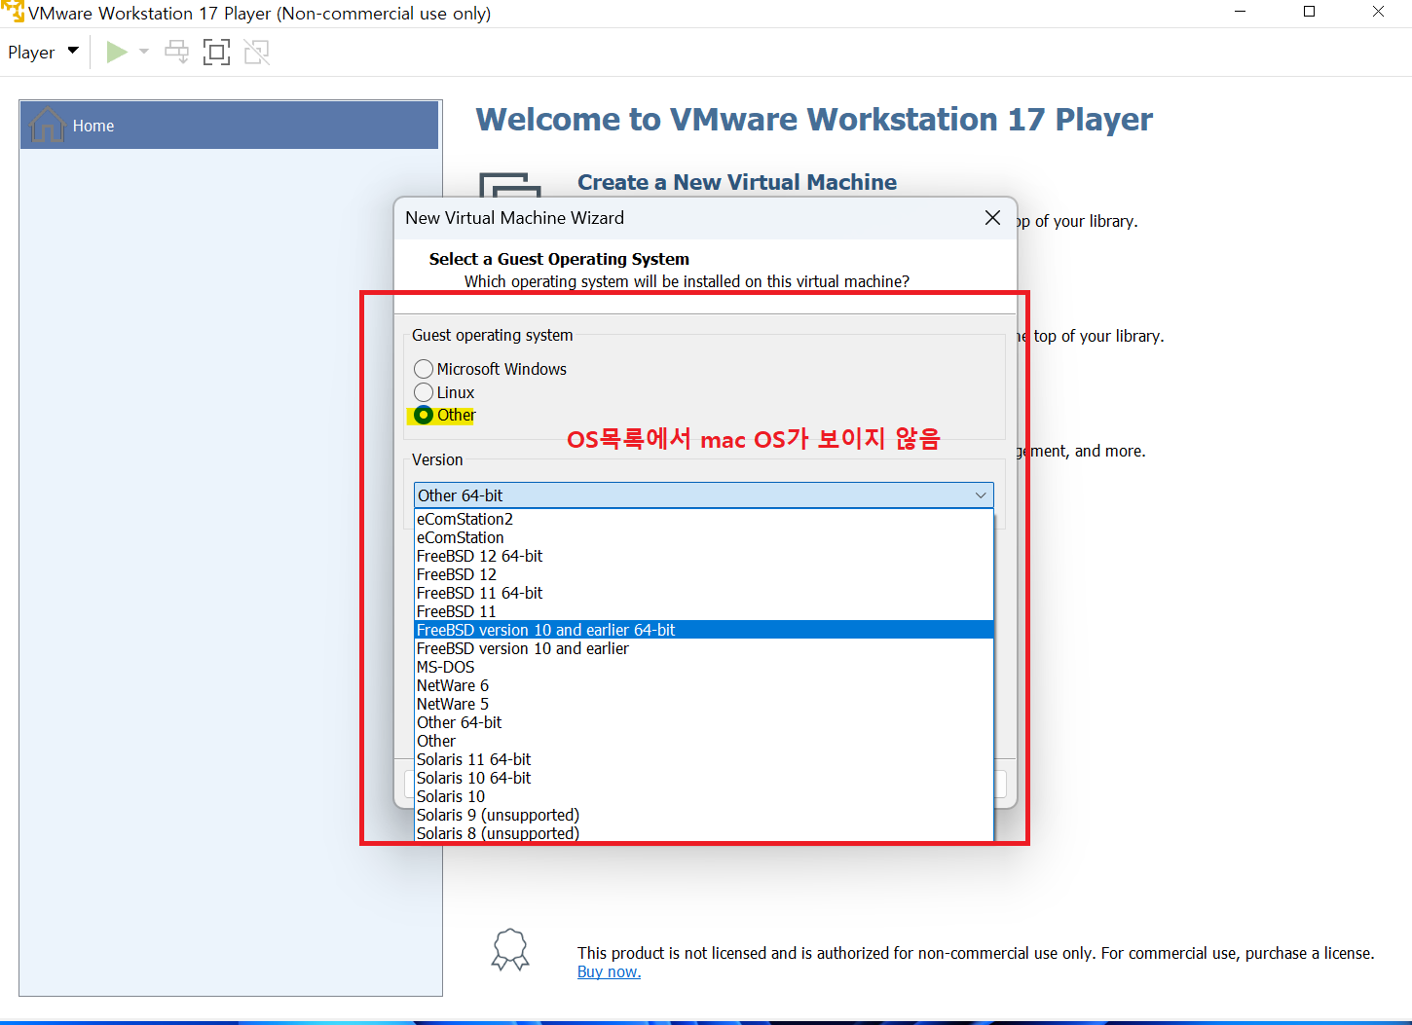
Task: Choose Solaris 10 64-bit option
Action: click(x=704, y=778)
